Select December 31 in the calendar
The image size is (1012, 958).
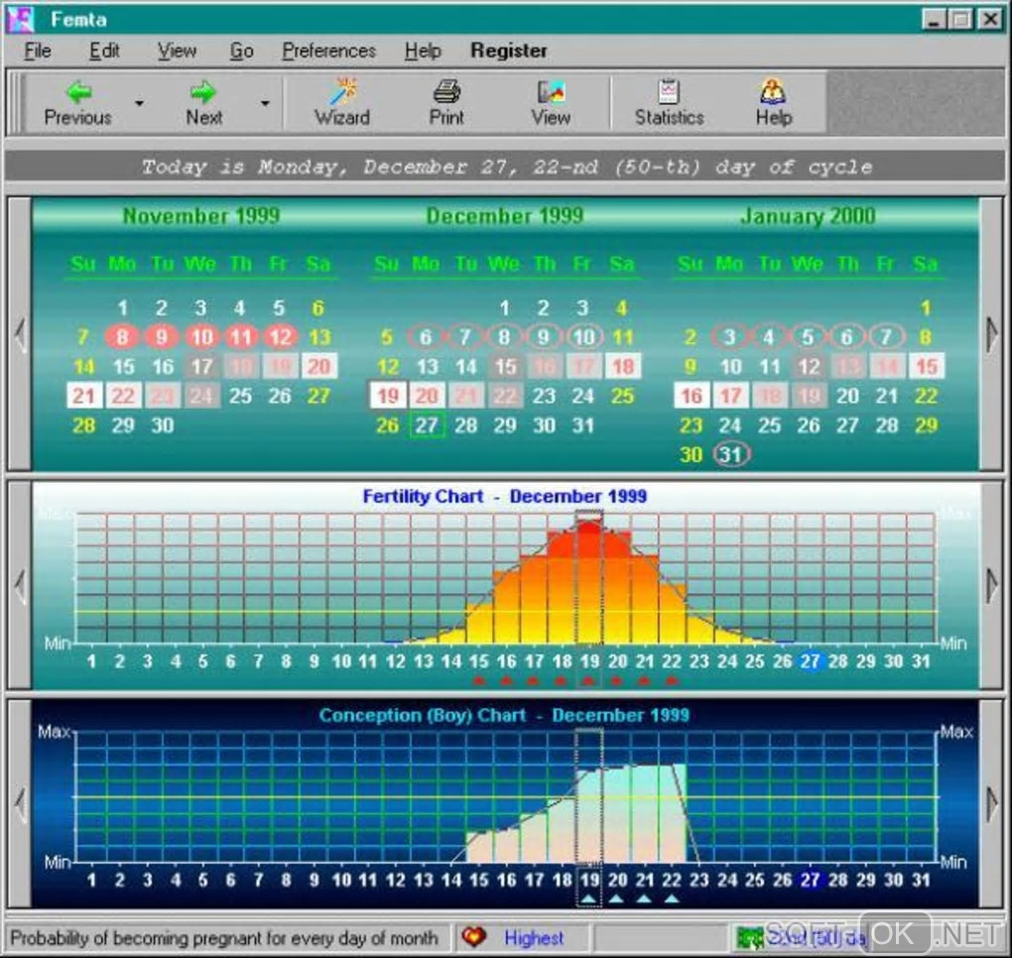click(x=582, y=425)
